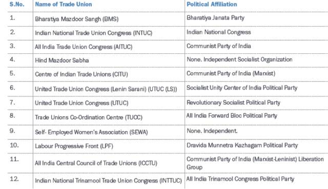Click Dravida Munnetra Kazhagam Political Party cell

coord(242,145)
